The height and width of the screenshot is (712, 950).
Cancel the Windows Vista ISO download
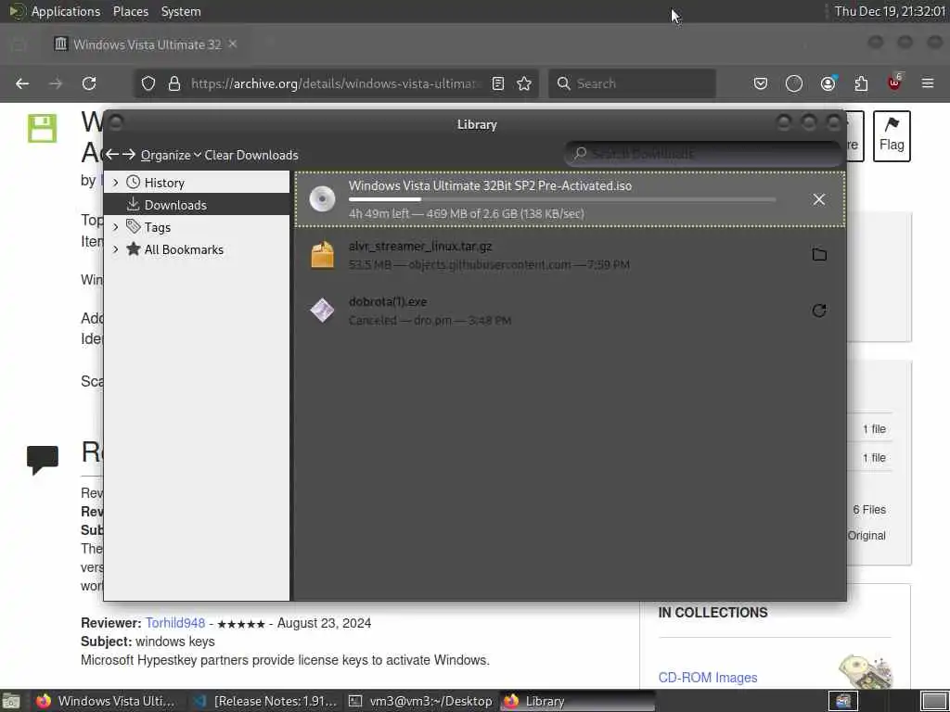pyautogui.click(x=818, y=199)
